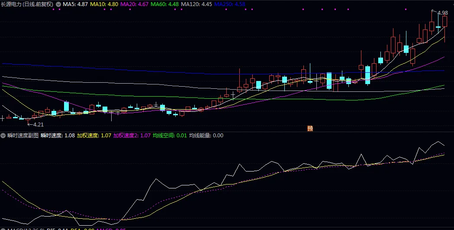Select the MA120: 4.45 moving average label
The height and width of the screenshot is (230, 454).
pyautogui.click(x=196, y=4)
